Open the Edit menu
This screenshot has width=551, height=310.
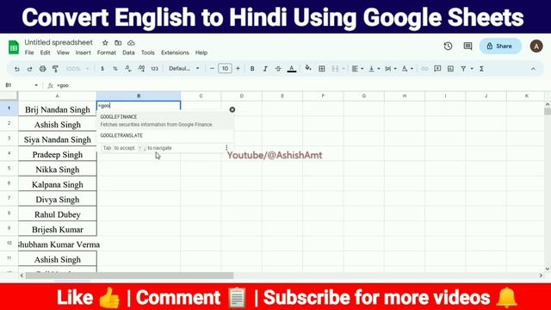(45, 53)
